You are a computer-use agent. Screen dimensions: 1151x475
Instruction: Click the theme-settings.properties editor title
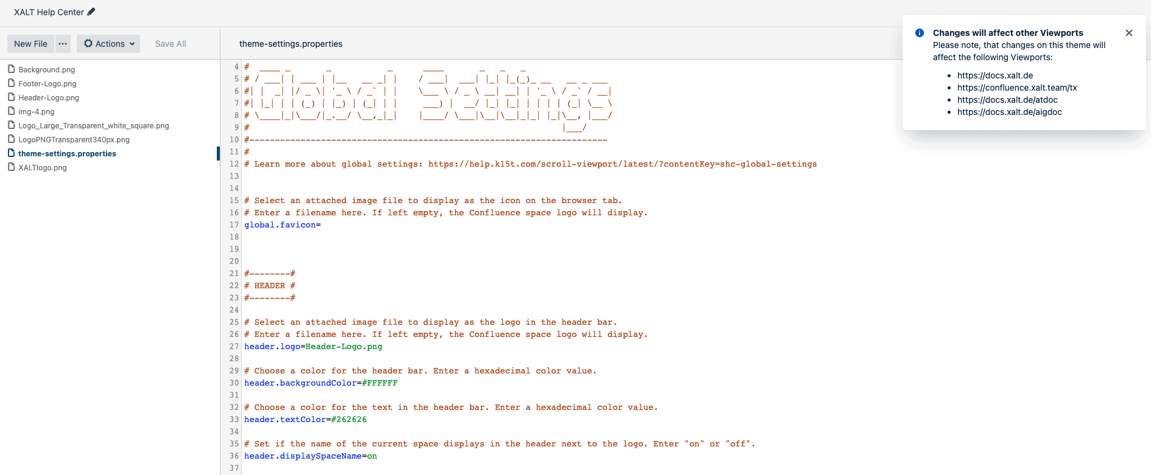click(290, 44)
